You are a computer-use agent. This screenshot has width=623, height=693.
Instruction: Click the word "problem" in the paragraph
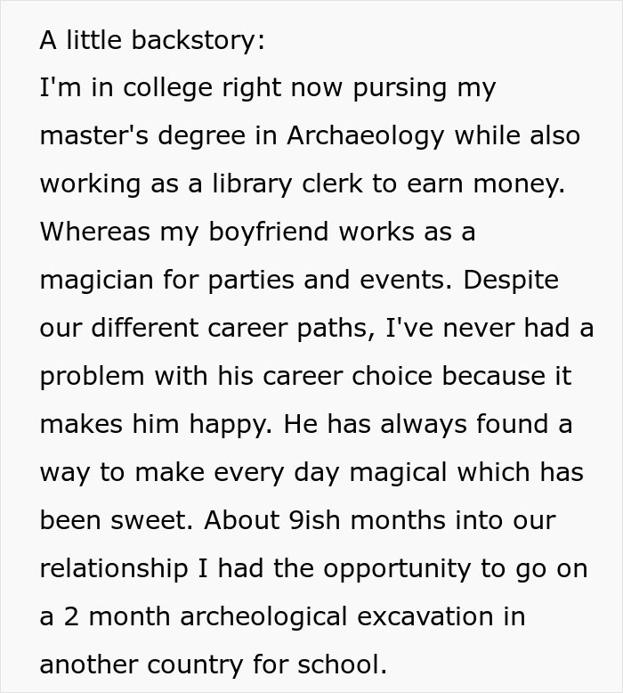click(93, 377)
